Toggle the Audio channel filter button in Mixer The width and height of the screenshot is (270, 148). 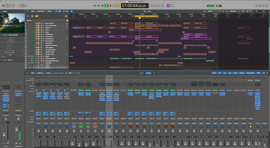click(214, 73)
